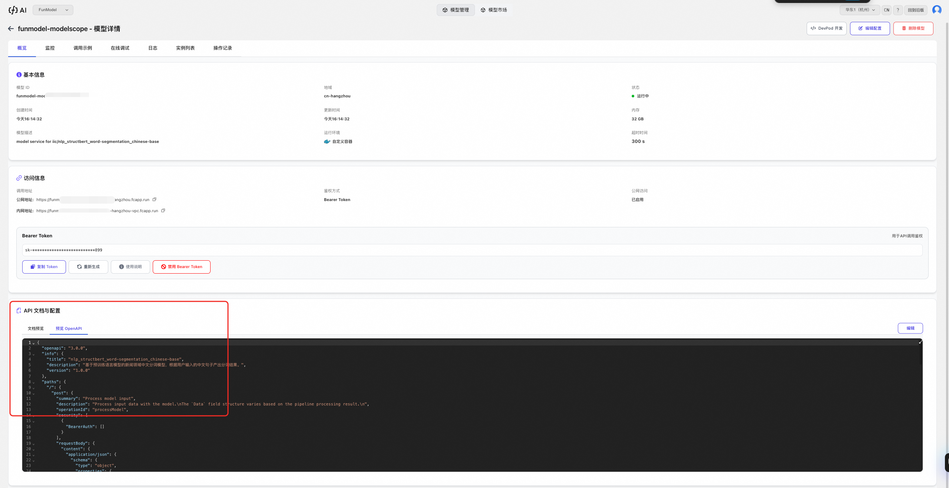The image size is (949, 488).
Task: Collapse the "paths" fold arrow on line 8
Action: (x=33, y=382)
